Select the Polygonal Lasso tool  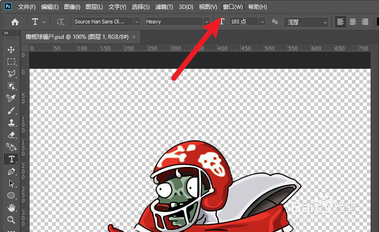(x=11, y=73)
